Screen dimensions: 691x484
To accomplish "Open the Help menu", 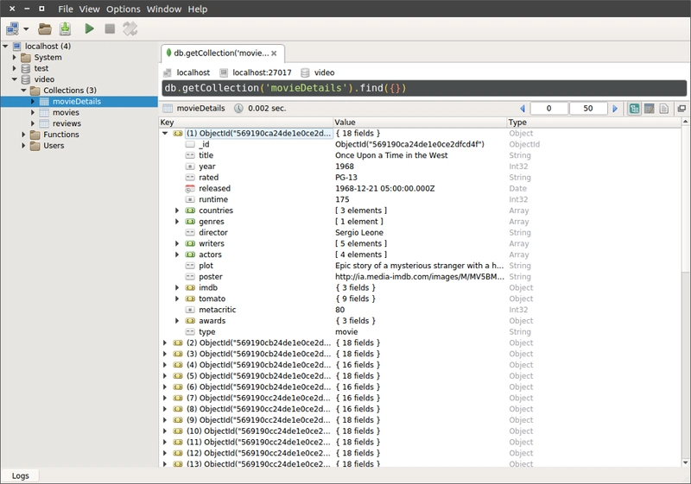I will point(198,9).
